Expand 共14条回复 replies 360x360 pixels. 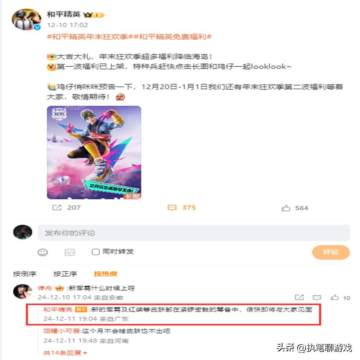coord(66,353)
